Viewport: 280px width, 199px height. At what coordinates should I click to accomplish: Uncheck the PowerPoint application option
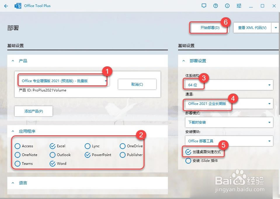click(x=98, y=155)
